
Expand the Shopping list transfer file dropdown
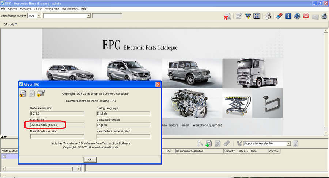[x=288, y=143]
